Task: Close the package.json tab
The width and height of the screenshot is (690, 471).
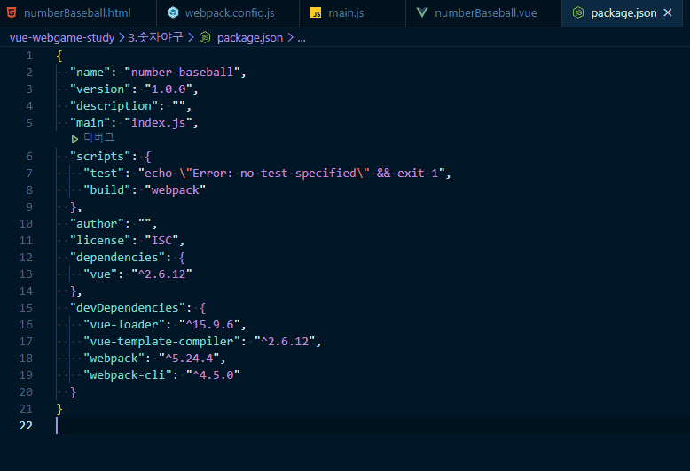Action: (668, 12)
